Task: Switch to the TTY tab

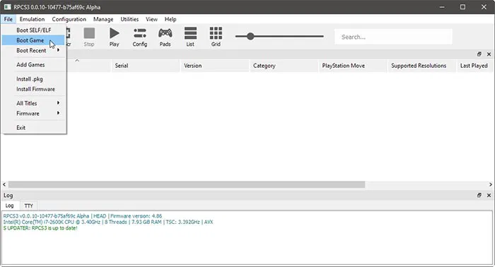Action: click(x=29, y=206)
